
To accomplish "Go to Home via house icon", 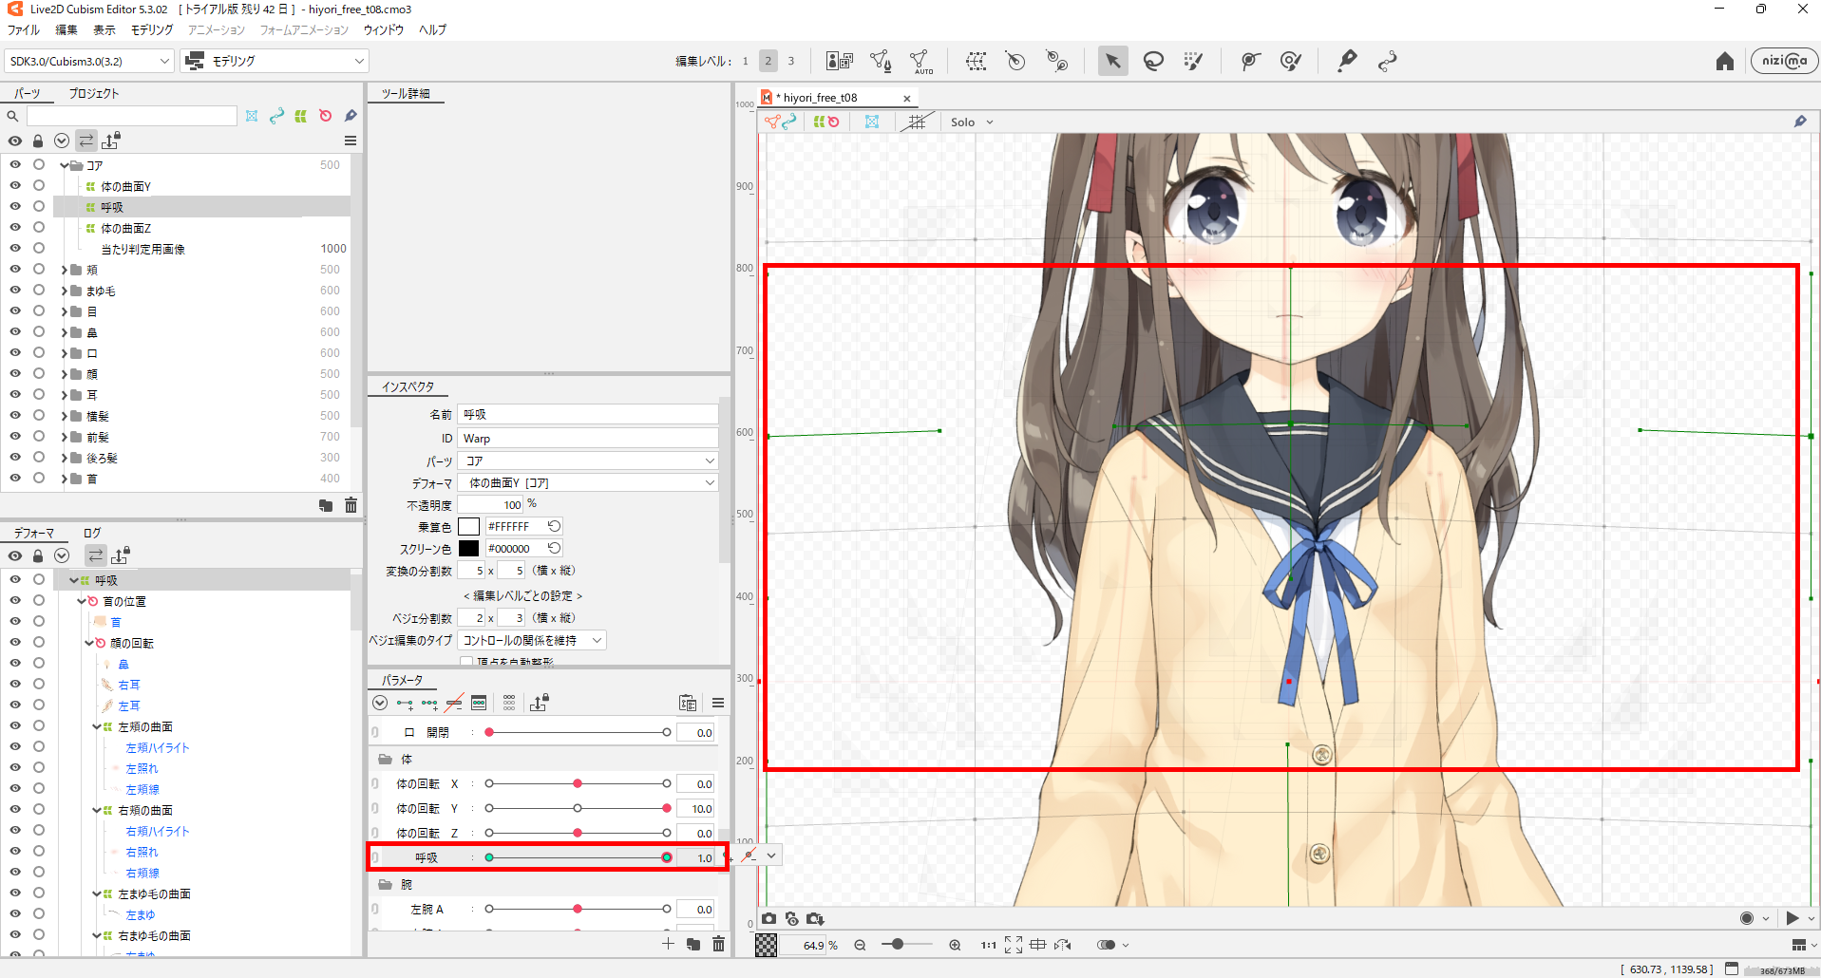I will tap(1725, 62).
